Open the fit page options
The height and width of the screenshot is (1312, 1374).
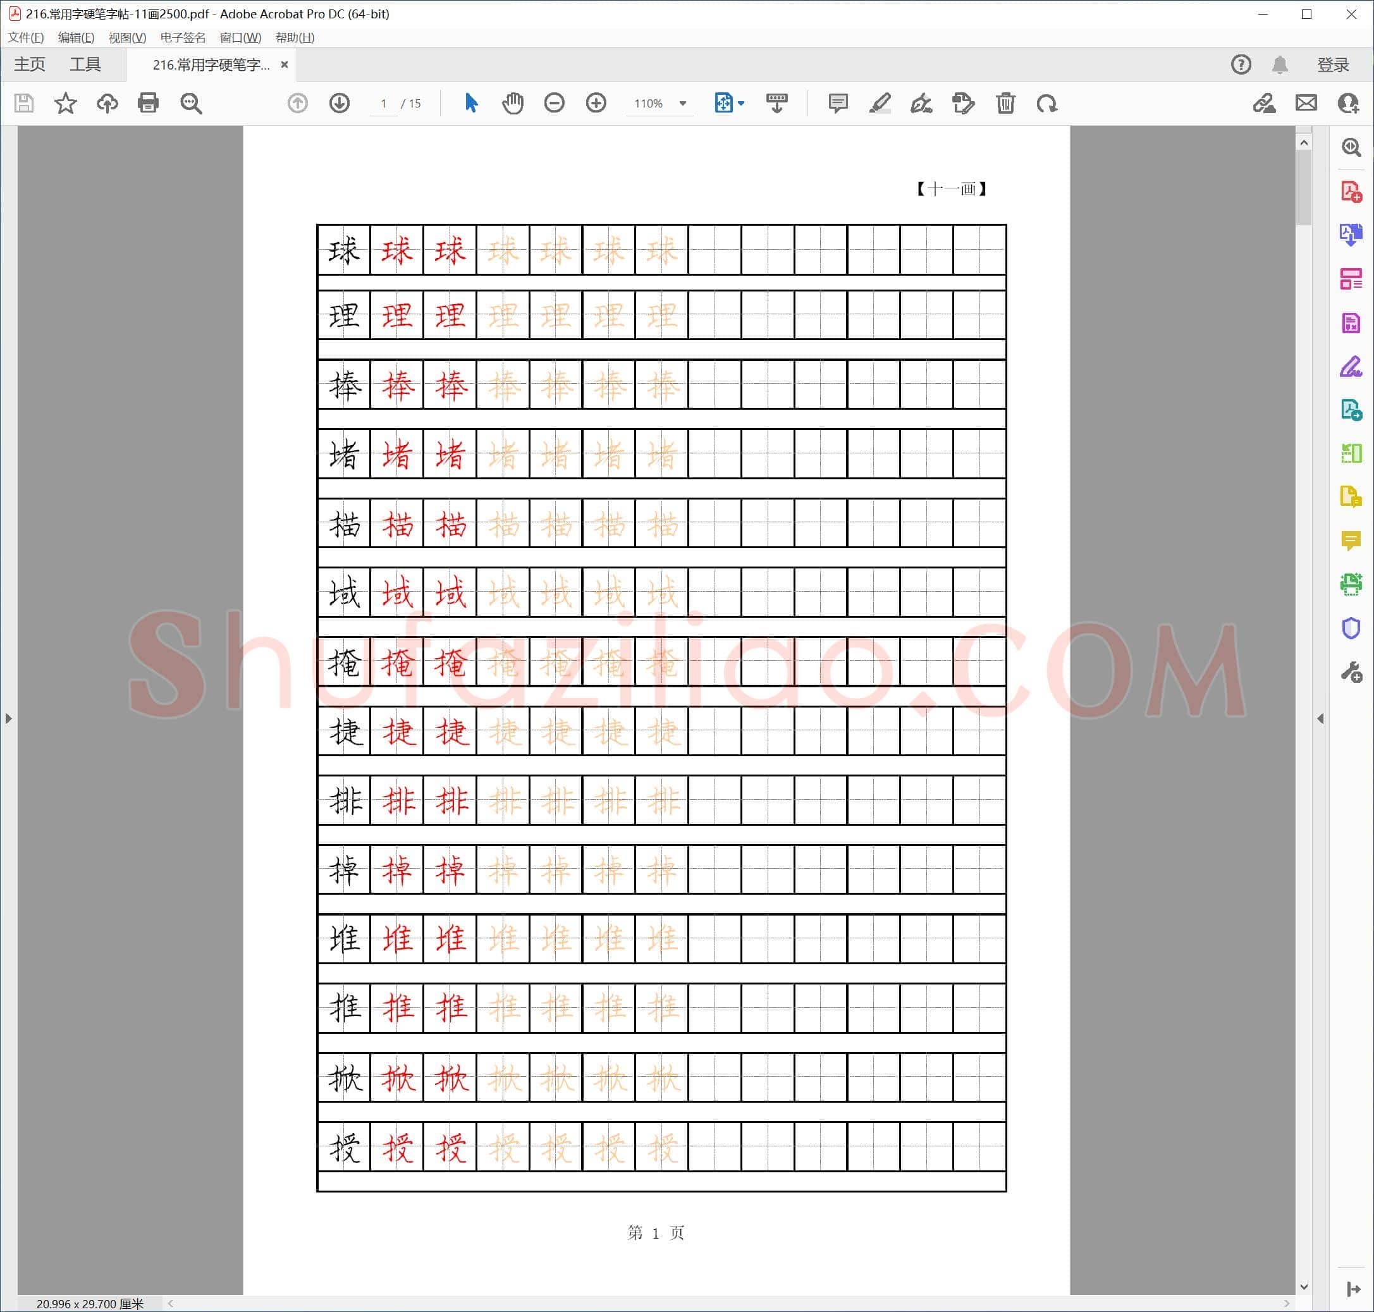click(729, 104)
